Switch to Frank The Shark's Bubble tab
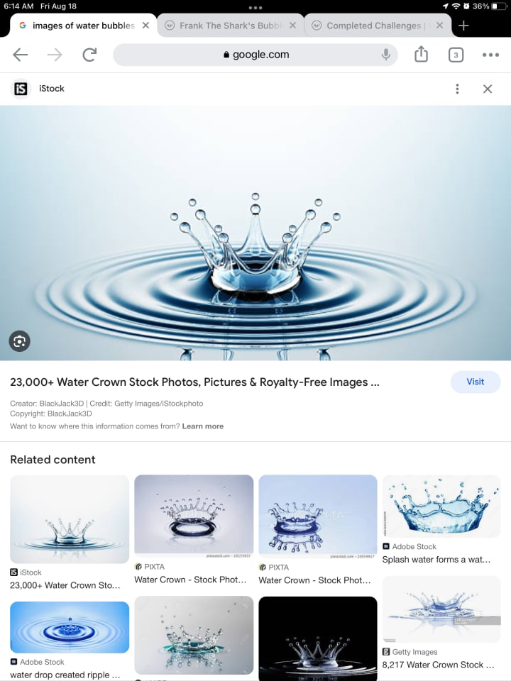Screen dimensions: 511x681 pos(230,26)
